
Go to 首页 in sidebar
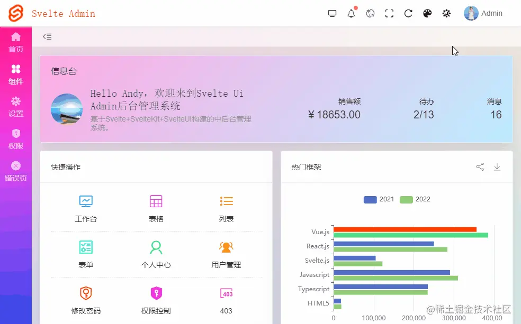coord(16,42)
